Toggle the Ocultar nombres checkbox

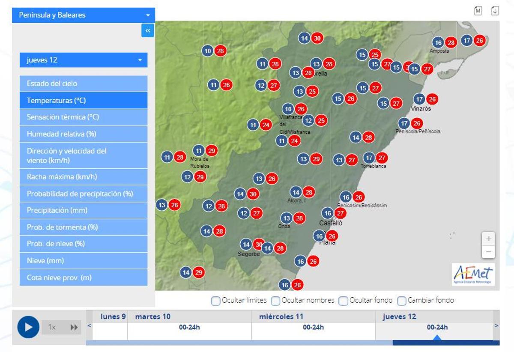pyautogui.click(x=275, y=301)
